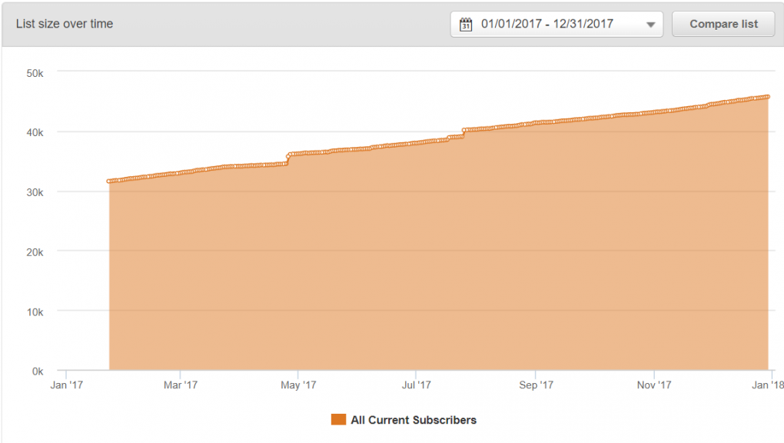Click the calendar icon in date picker
The image size is (784, 443).
click(466, 25)
